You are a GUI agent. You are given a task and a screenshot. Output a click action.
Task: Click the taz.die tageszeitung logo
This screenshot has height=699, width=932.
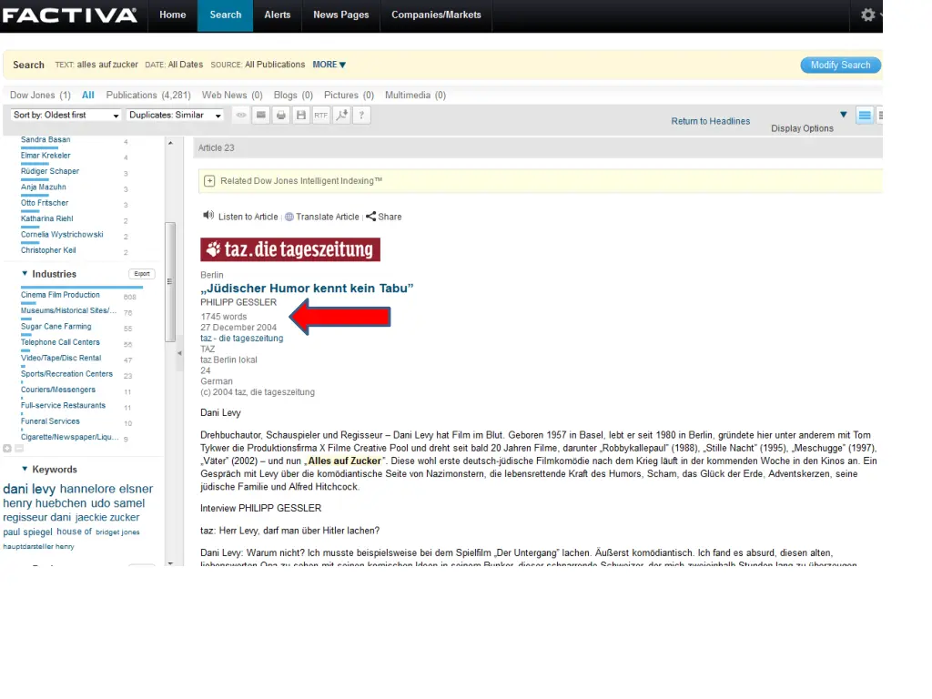click(x=290, y=249)
